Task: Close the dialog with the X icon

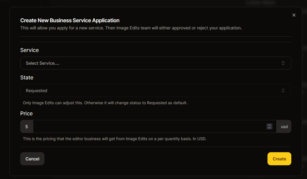Action: tap(294, 15)
